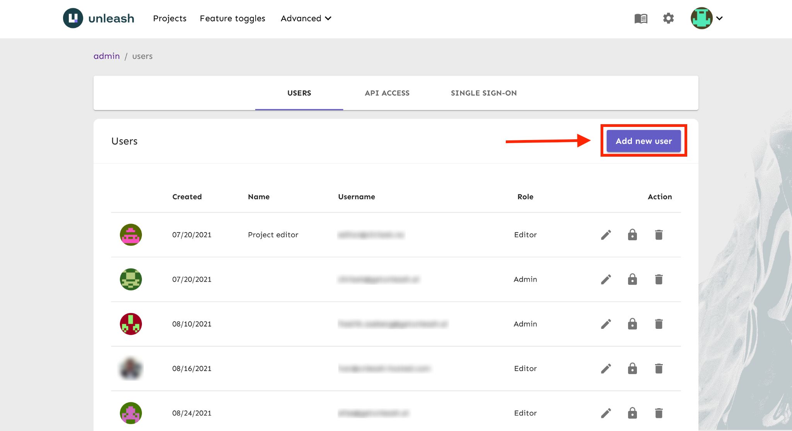Expand the Advanced dropdown menu

tap(306, 18)
